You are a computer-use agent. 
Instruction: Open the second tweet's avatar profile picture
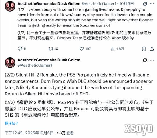click(x=10, y=63)
